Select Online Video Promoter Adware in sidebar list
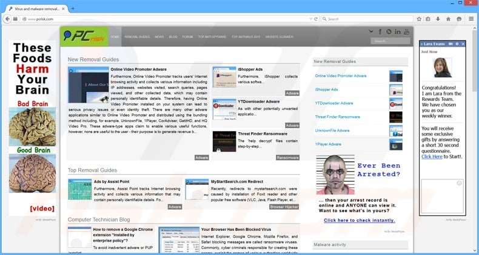 pyautogui.click(x=341, y=76)
